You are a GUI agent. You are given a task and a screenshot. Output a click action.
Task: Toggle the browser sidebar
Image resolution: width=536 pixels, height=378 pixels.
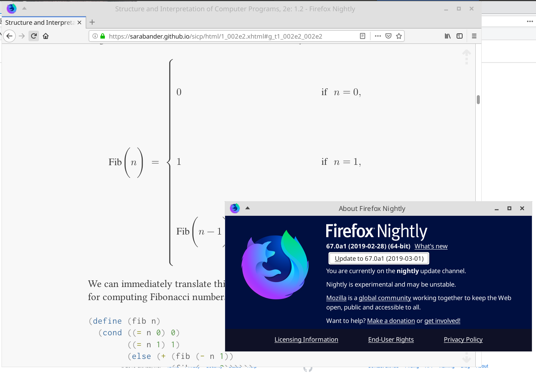click(x=460, y=36)
